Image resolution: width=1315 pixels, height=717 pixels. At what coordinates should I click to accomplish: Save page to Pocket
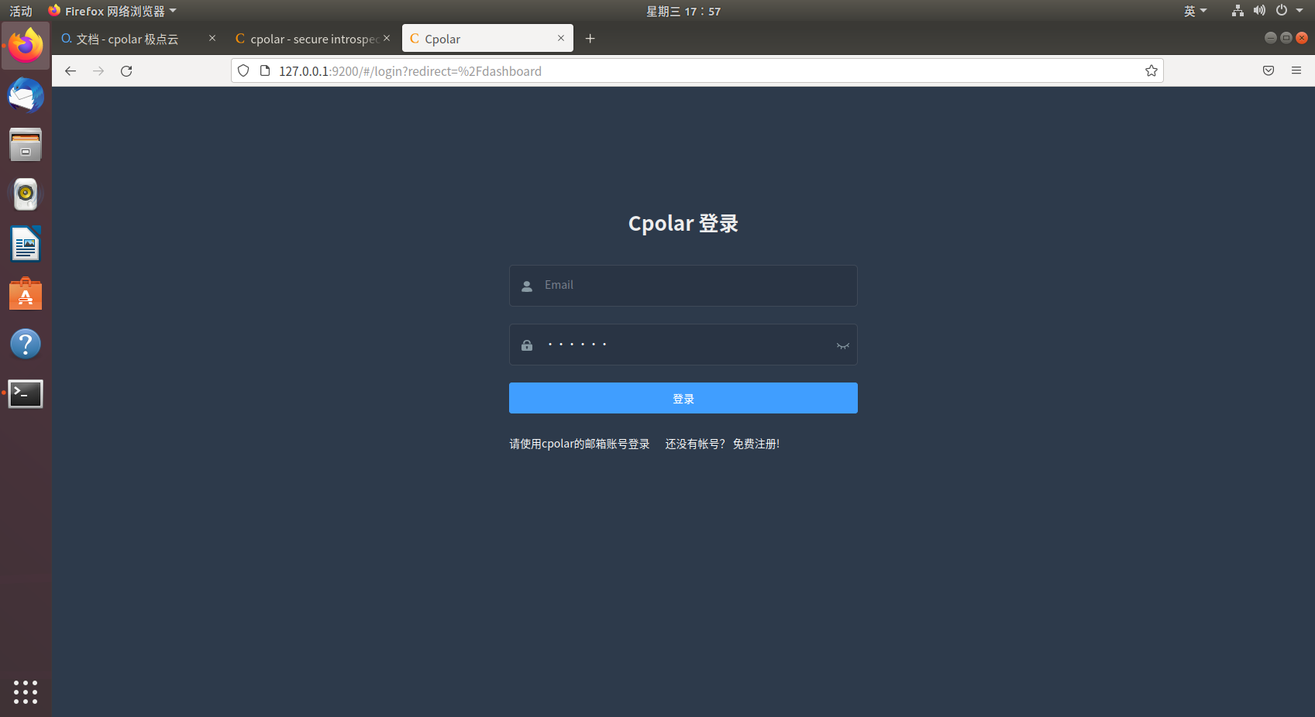[1269, 71]
